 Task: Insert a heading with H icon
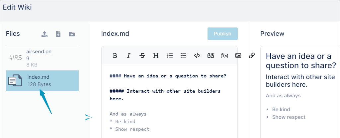pos(156,56)
